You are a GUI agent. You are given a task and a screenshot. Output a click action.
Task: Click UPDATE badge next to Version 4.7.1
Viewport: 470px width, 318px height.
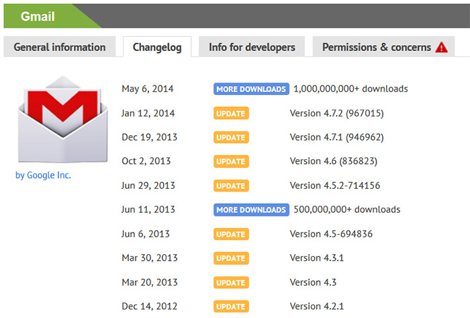tap(231, 137)
